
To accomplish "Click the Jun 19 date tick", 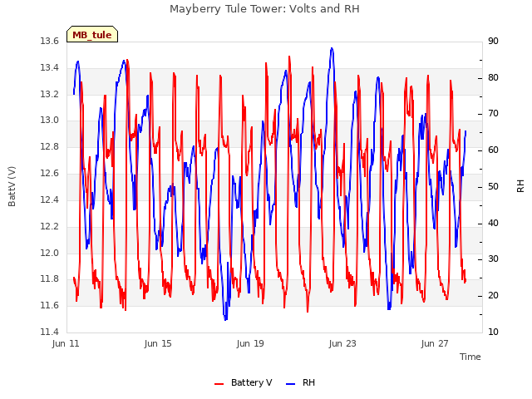I will pos(250,343).
